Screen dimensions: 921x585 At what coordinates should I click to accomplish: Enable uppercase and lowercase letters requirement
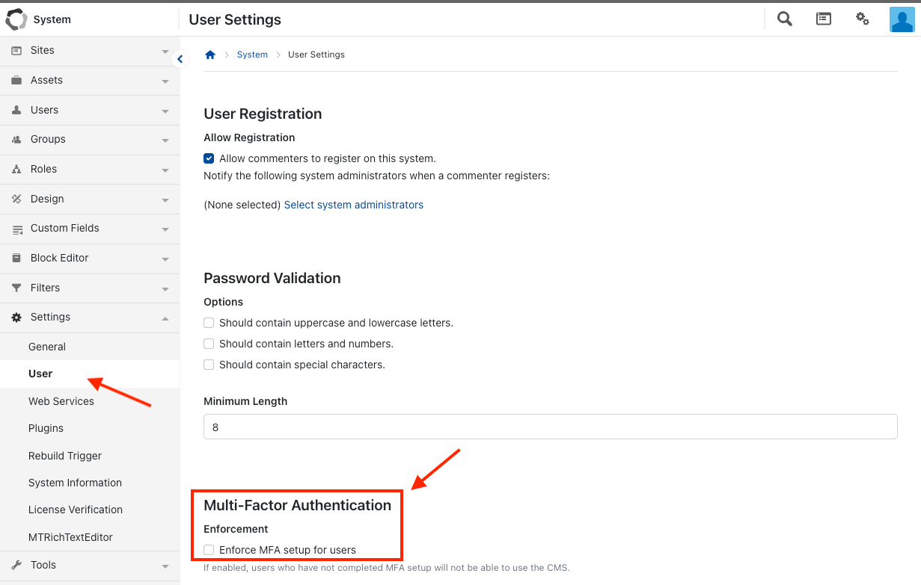tap(209, 323)
